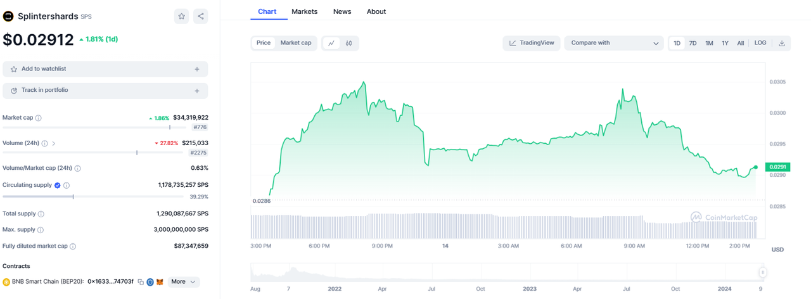Click the blue wallet icon beside contract

[x=150, y=282]
